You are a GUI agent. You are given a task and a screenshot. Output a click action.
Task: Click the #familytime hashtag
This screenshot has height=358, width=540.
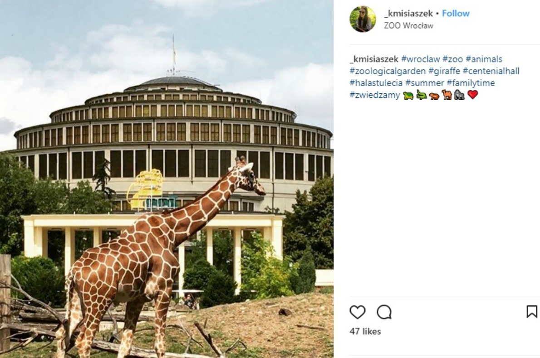(x=471, y=83)
